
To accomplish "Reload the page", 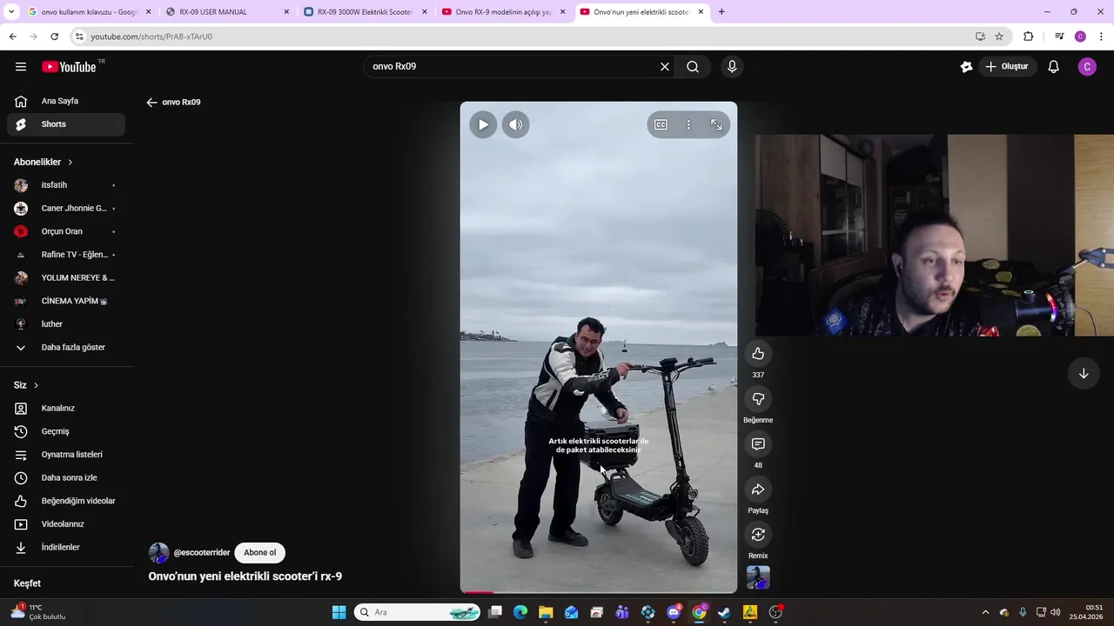I will (x=54, y=37).
